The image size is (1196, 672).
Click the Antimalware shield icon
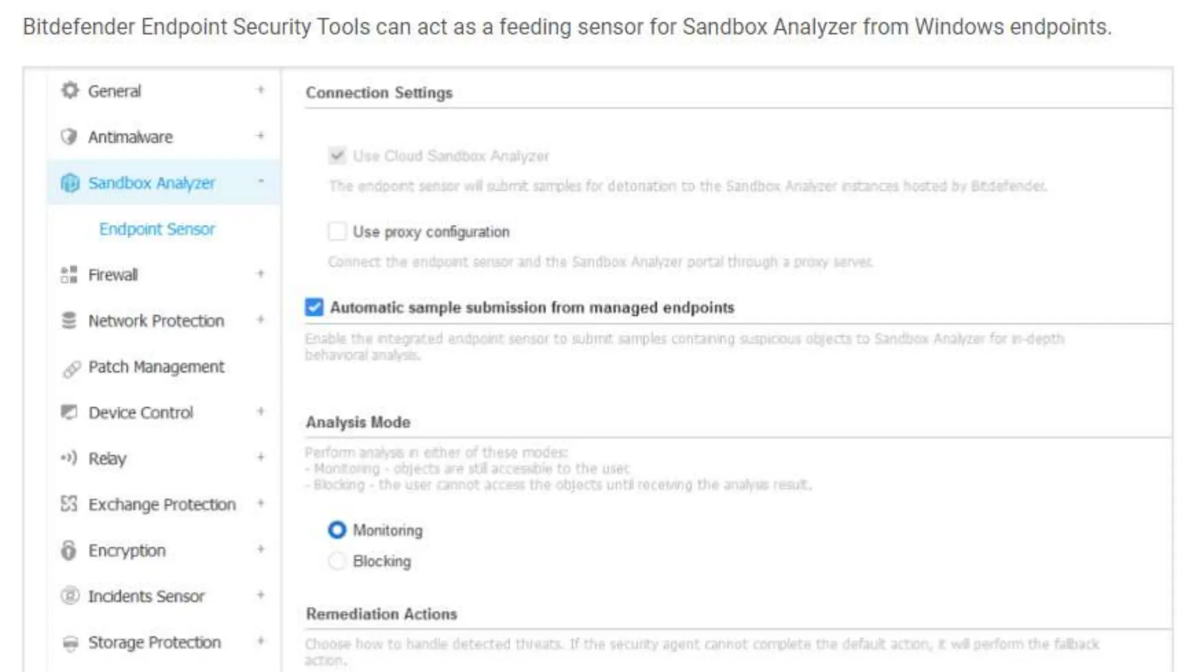(69, 137)
